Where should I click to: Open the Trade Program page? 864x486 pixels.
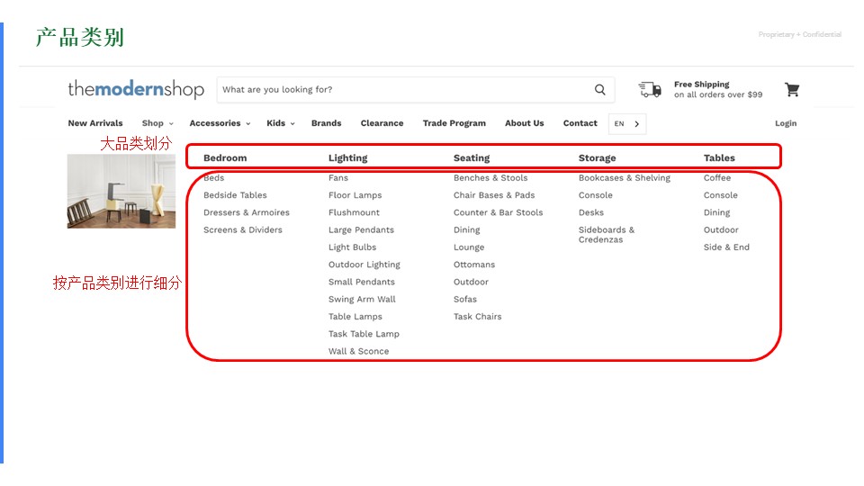[x=454, y=123]
